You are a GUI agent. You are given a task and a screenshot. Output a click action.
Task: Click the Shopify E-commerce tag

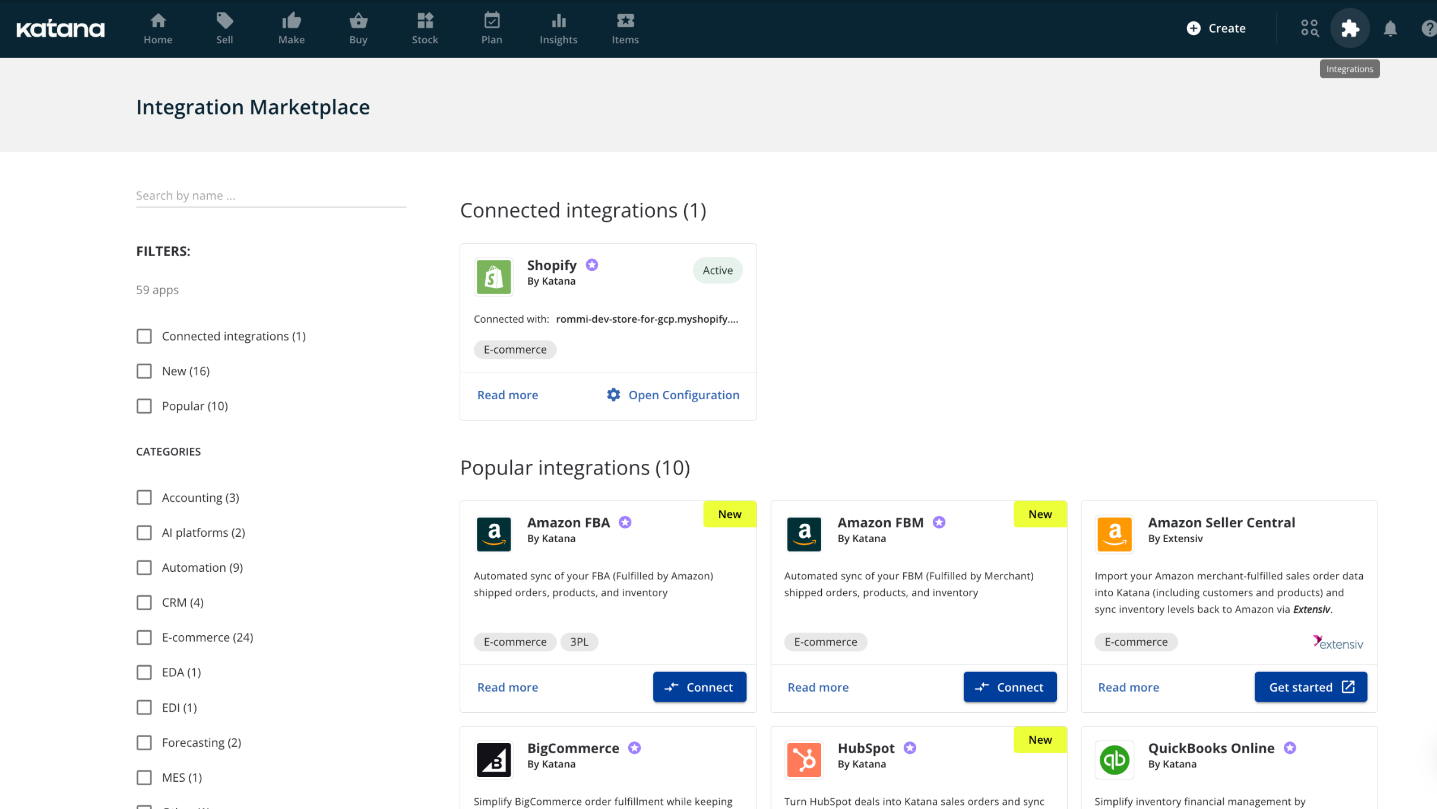pyautogui.click(x=515, y=350)
